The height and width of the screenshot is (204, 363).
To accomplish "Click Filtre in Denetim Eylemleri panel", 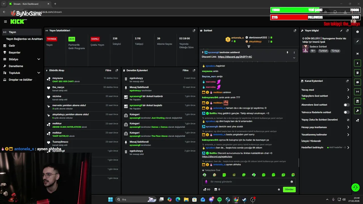I will pos(185,70).
